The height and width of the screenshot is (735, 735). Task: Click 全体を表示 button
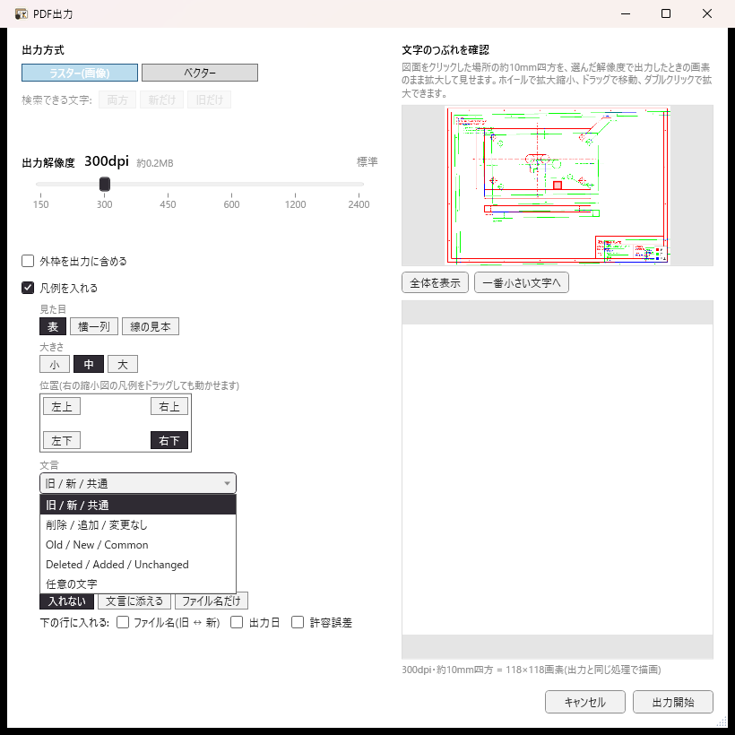click(435, 282)
